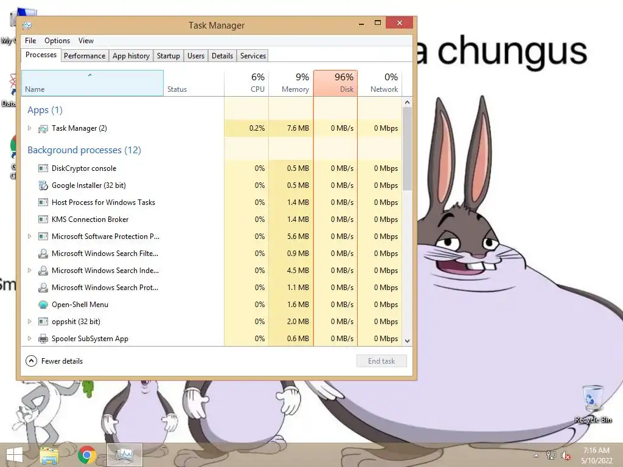Open the File menu
This screenshot has width=623, height=467.
pyautogui.click(x=30, y=41)
